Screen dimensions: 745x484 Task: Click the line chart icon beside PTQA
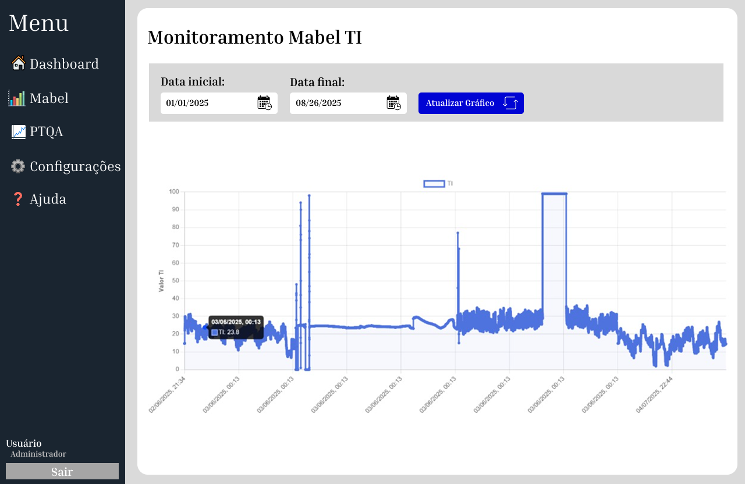point(18,132)
